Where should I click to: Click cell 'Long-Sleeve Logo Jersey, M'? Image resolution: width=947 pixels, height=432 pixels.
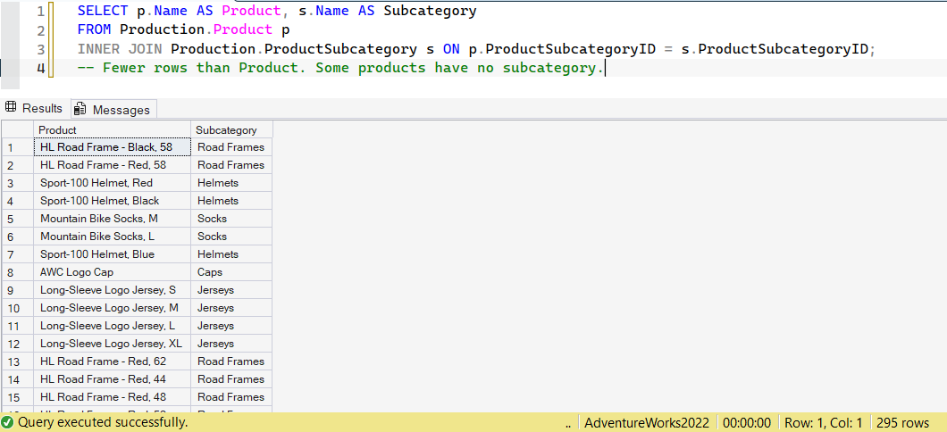(113, 308)
